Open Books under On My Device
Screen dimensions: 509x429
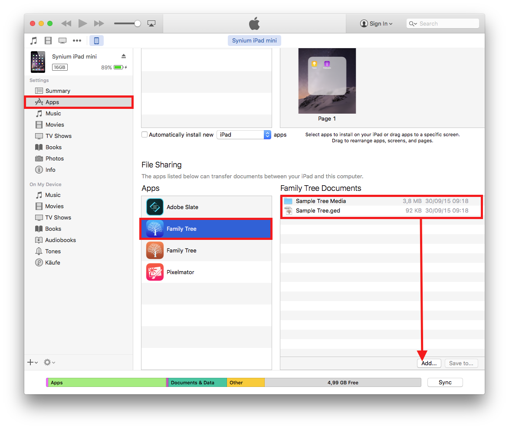pyautogui.click(x=79, y=229)
